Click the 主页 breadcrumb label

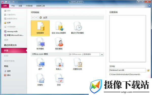(x=45, y=17)
